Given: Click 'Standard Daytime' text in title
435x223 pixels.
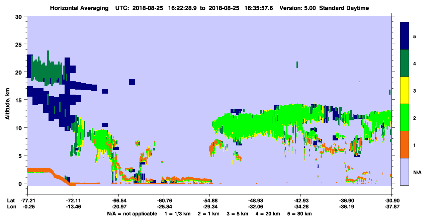Looking at the screenshot, I should (x=344, y=8).
